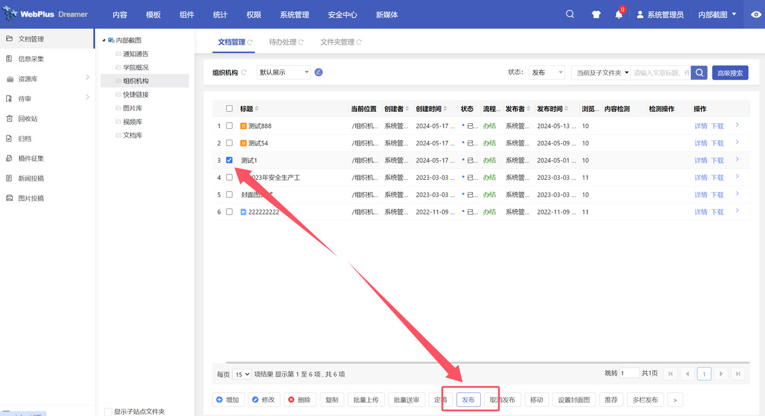This screenshot has width=765, height=416.
Task: Switch to the 待办处理 tab
Action: [282, 42]
